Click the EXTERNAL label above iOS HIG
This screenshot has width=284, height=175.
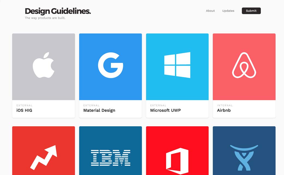coord(24,105)
